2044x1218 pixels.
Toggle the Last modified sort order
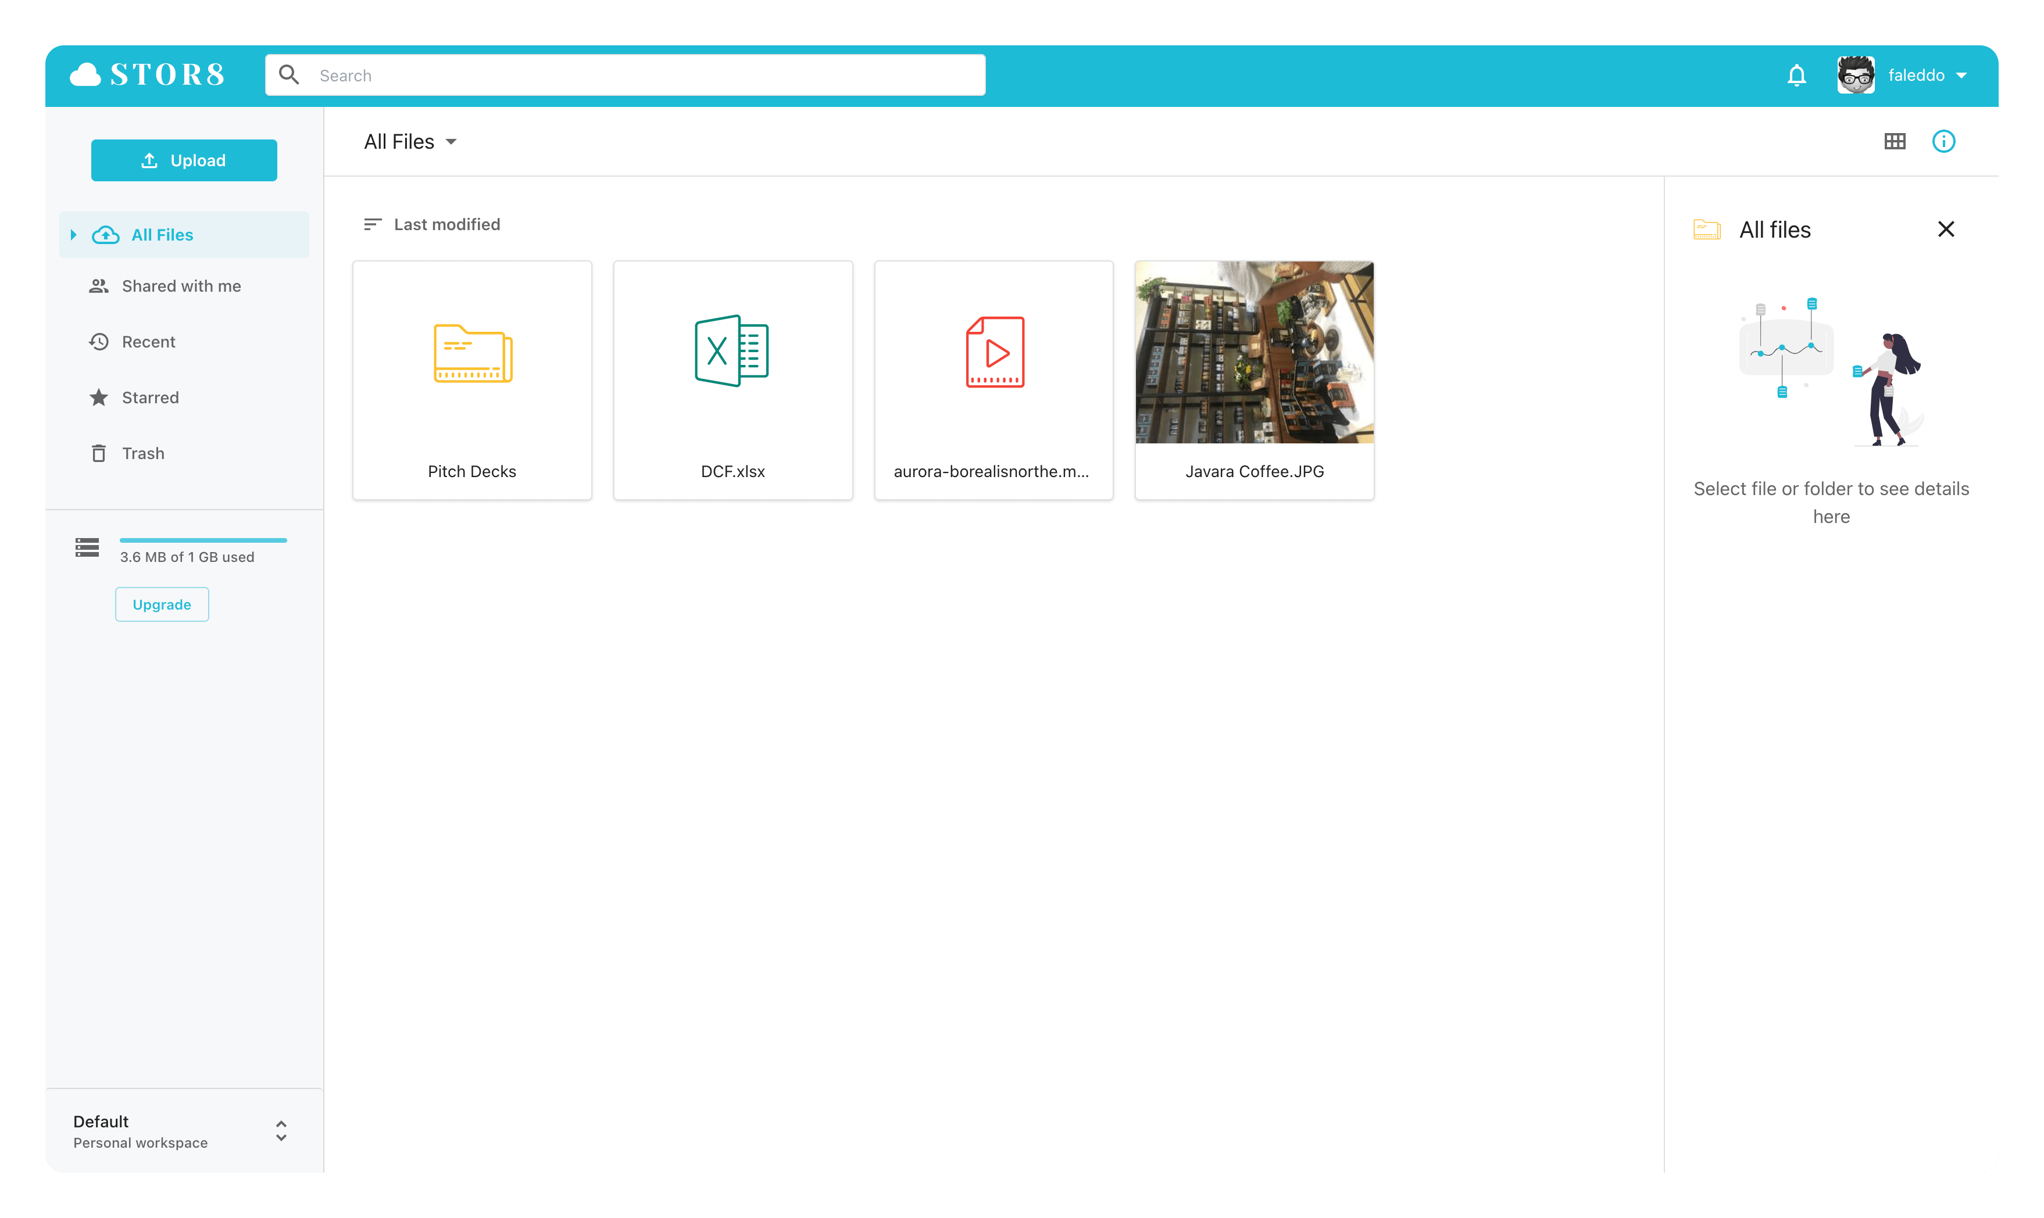[432, 224]
